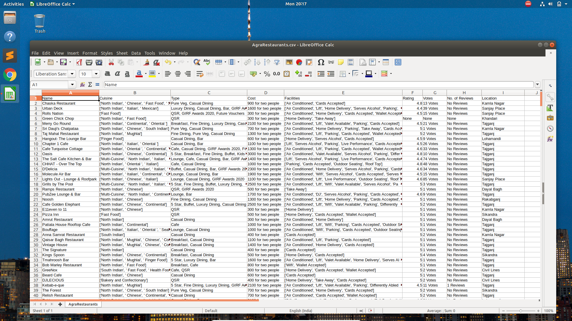Click the yellow background color swatch

coord(152,74)
